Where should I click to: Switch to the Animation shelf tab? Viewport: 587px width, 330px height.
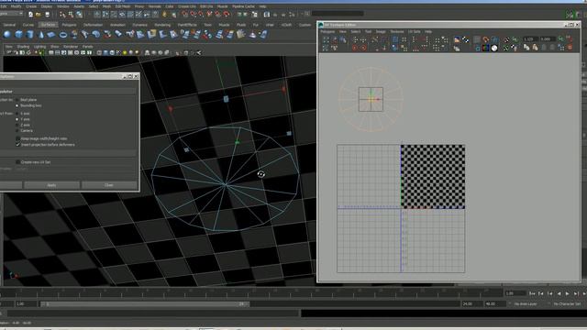(117, 25)
